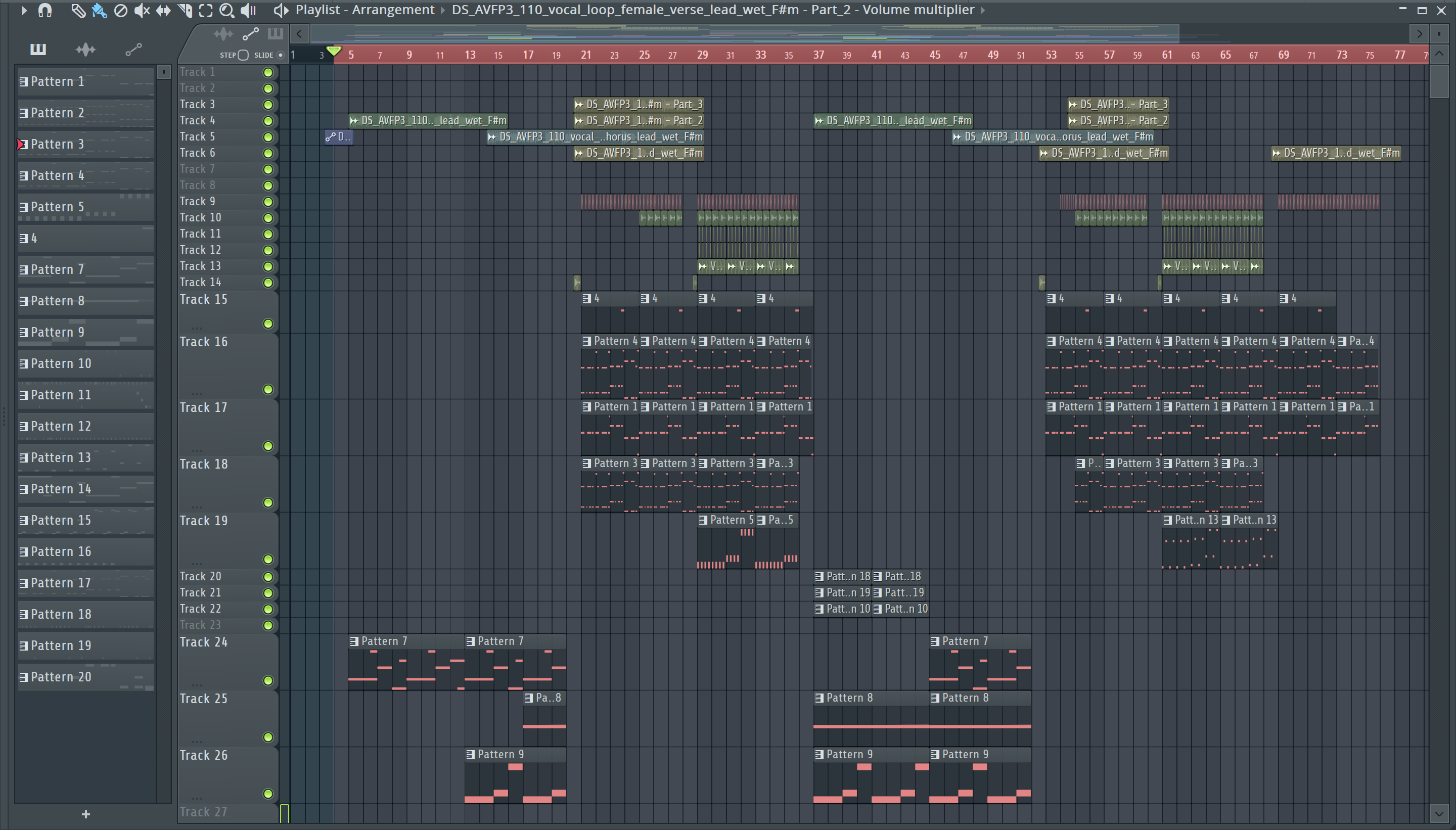
Task: Select the pencil draw tool
Action: tap(78, 10)
